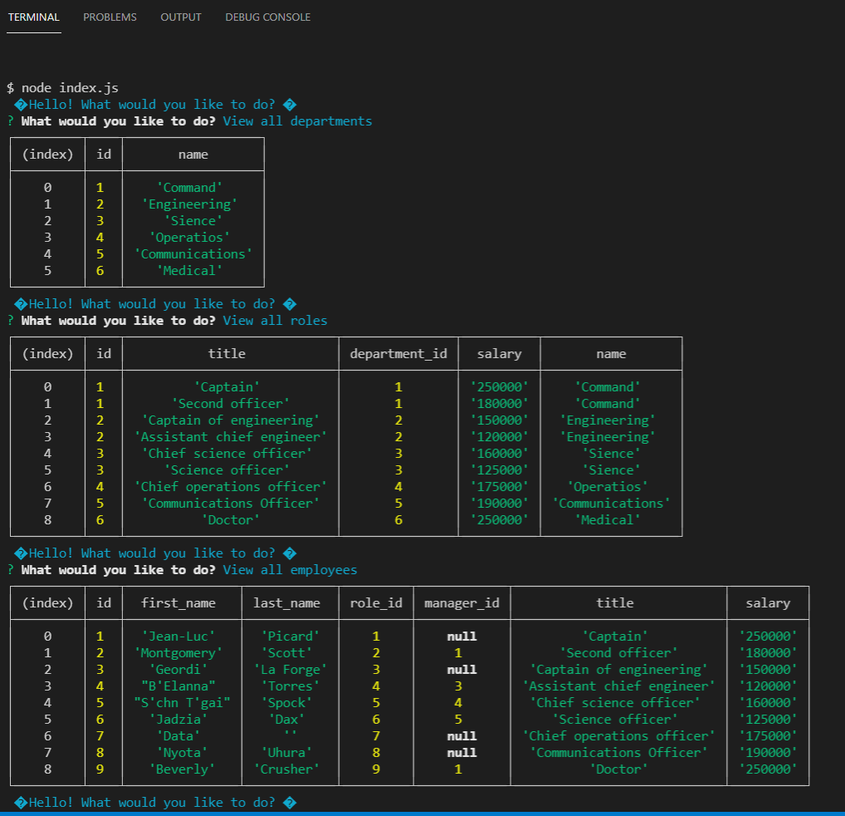Click the 'Data' first name cell
The image size is (845, 816).
tap(178, 736)
